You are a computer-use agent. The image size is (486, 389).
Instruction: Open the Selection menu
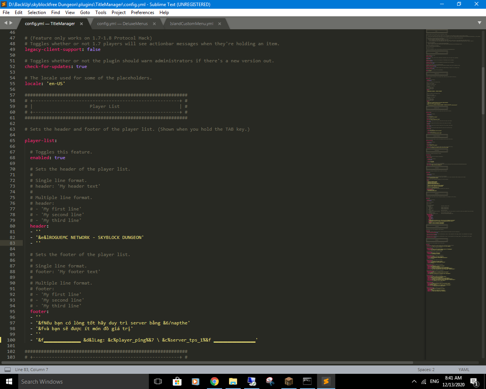click(36, 13)
